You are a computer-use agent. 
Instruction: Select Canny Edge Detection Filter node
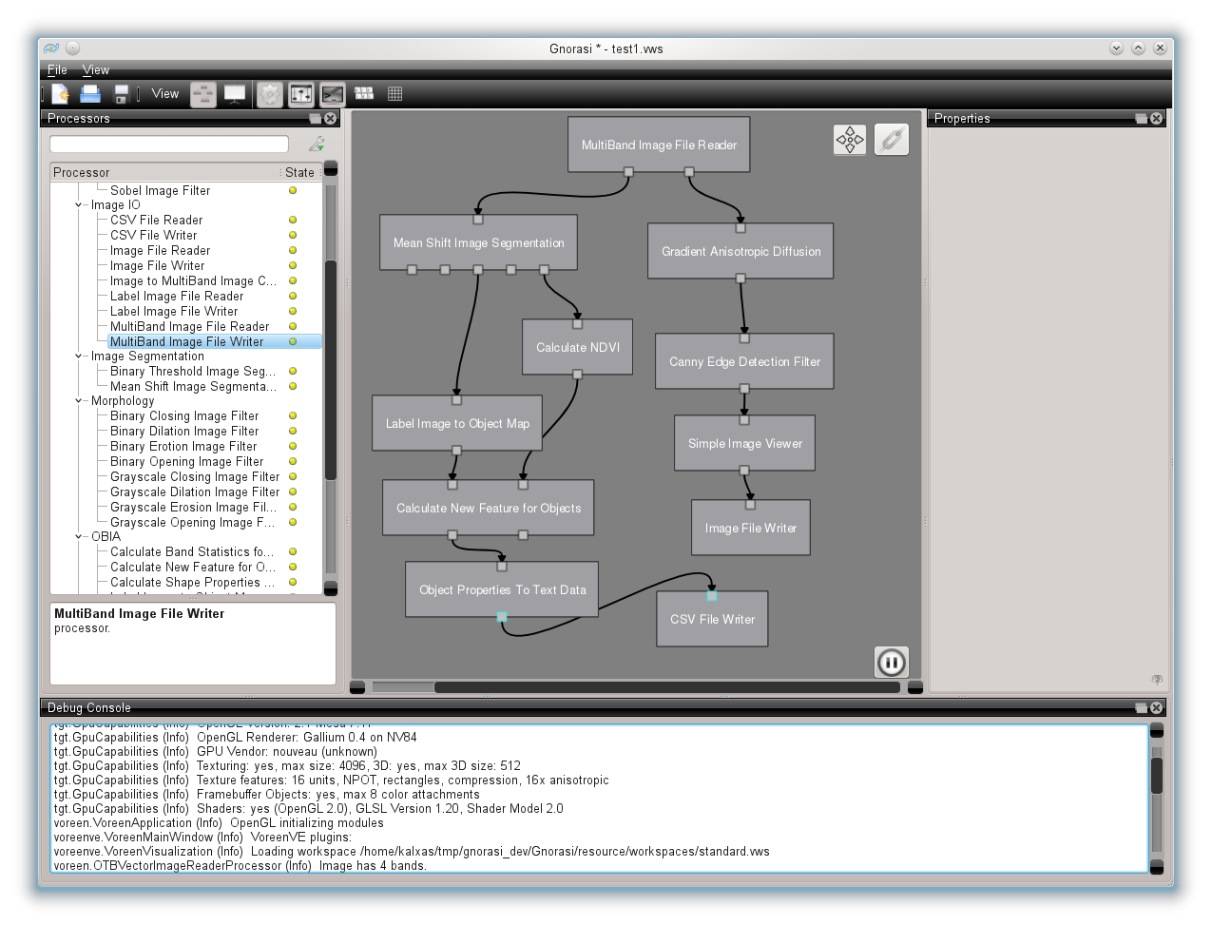click(x=744, y=361)
